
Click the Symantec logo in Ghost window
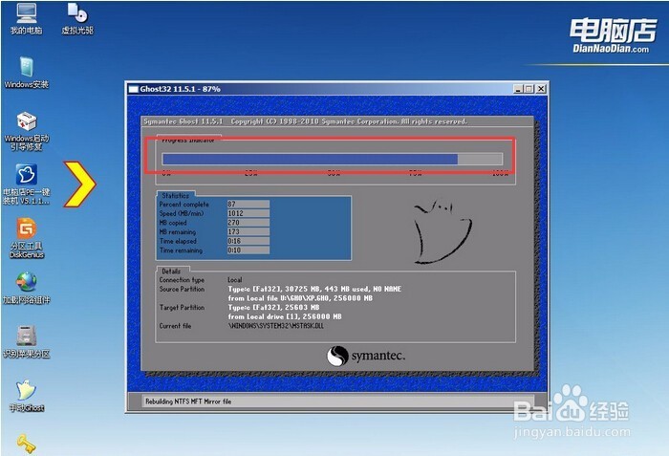click(x=366, y=356)
